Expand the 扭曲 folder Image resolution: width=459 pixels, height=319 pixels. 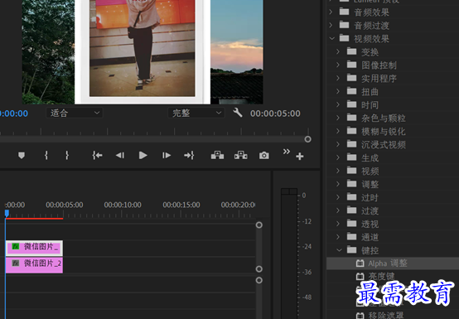[x=338, y=91]
